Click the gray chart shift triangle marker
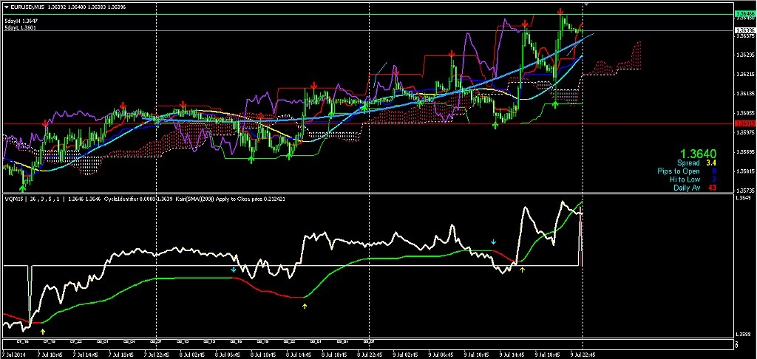The image size is (757, 359). (587, 4)
